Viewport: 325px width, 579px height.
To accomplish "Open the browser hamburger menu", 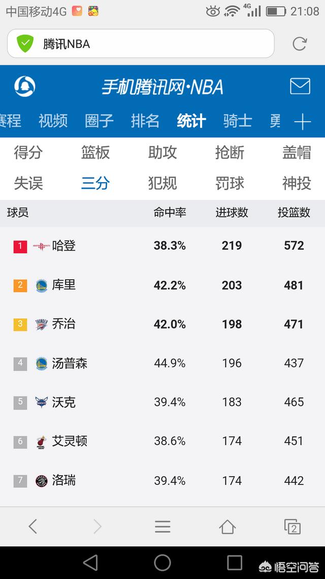I will 162,526.
